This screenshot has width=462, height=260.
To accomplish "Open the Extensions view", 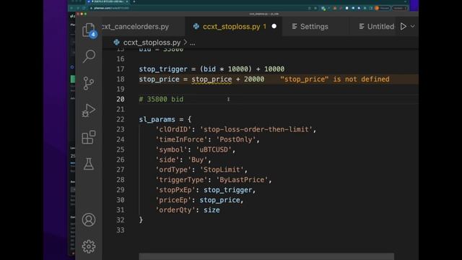I will [x=88, y=137].
